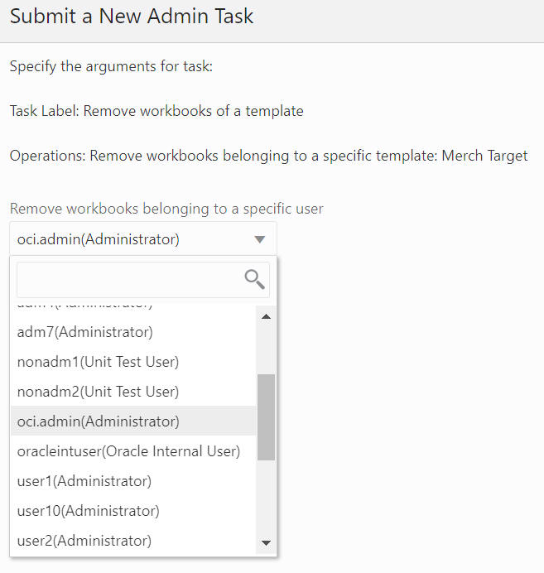Image resolution: width=544 pixels, height=573 pixels.
Task: Select adm7(Administrator) from the list
Action: [133, 332]
